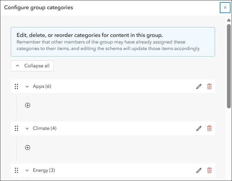Click the drag handle for Climate
This screenshot has width=232, height=181.
click(16, 128)
